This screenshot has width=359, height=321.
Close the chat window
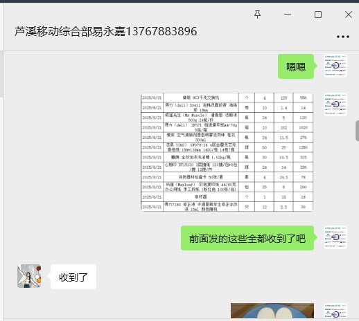349,15
